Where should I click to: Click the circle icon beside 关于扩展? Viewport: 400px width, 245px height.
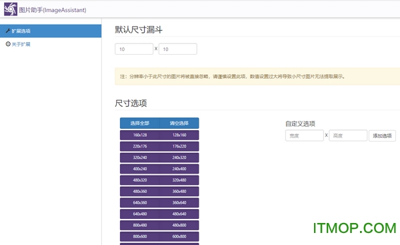8,44
